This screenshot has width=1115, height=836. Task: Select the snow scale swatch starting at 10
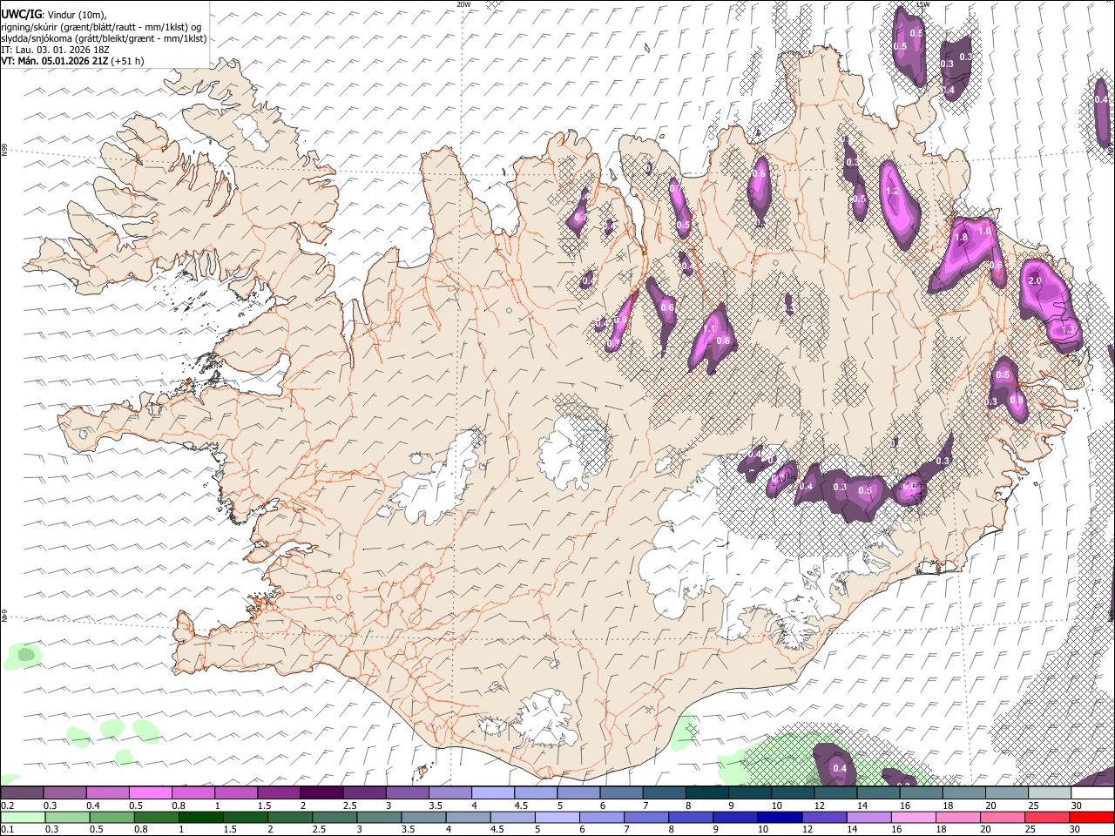794,793
